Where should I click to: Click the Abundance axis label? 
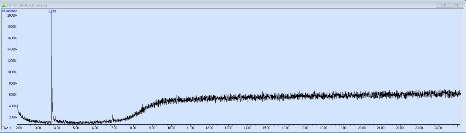point(10,11)
